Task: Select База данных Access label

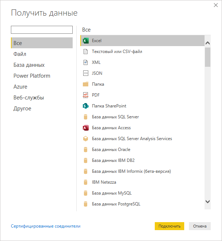Action: click(111, 128)
